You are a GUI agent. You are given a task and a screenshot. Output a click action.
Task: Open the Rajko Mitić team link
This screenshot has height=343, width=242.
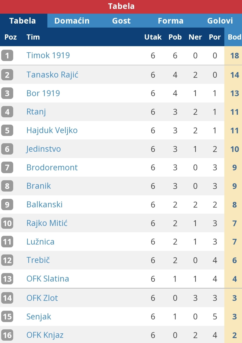pos(47,223)
